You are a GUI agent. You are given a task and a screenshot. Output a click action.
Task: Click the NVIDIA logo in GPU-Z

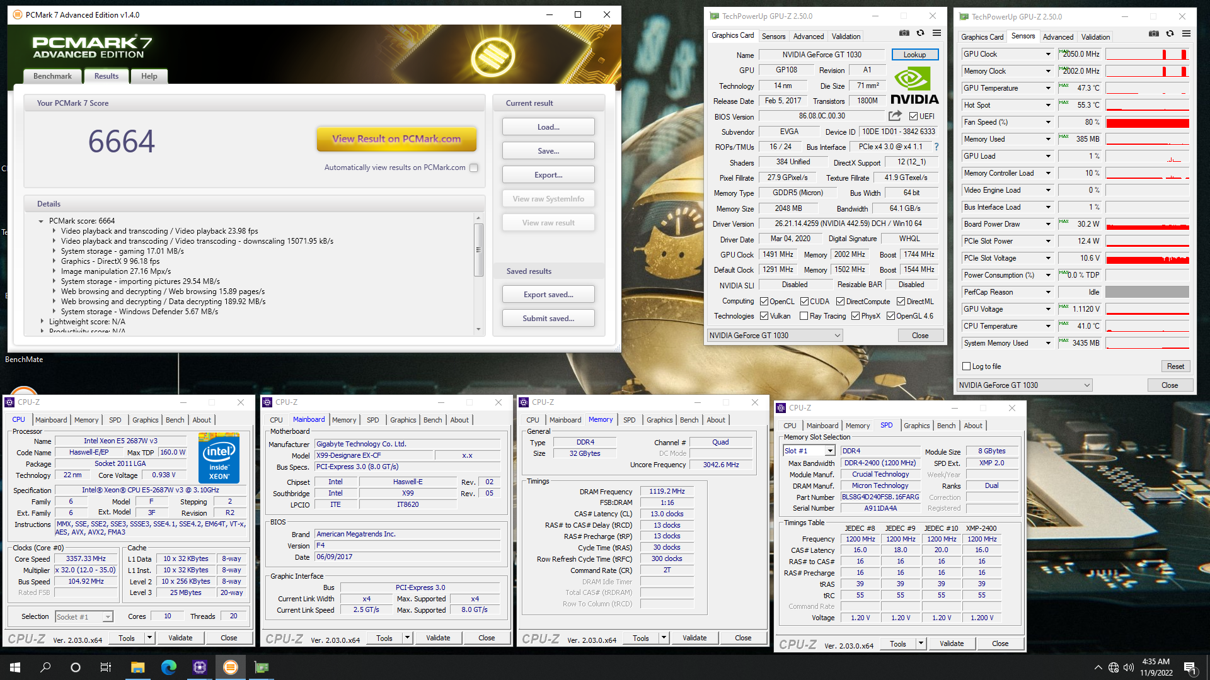[x=914, y=86]
